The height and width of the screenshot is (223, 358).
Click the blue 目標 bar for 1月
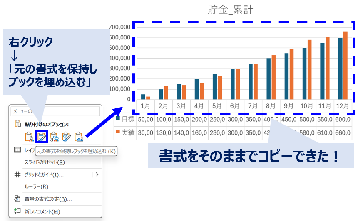coord(143,97)
